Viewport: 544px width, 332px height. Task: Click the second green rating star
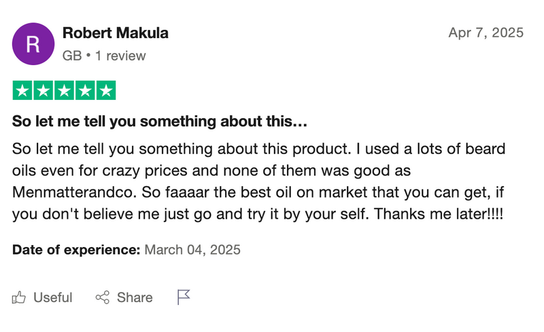tap(44, 90)
